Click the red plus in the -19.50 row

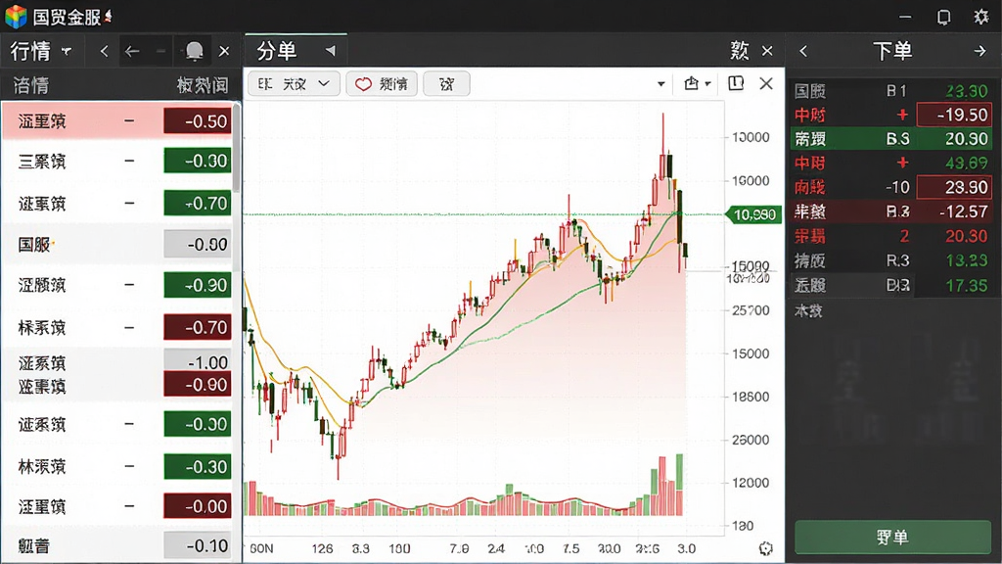pos(902,115)
